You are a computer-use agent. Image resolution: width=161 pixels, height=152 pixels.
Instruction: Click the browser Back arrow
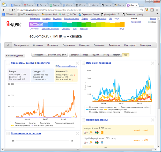click(x=4, y=10)
